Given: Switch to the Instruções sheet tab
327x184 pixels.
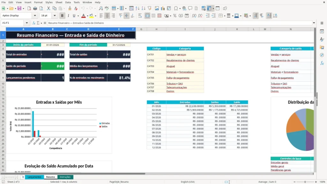Looking at the screenshot, I should coord(65,177).
